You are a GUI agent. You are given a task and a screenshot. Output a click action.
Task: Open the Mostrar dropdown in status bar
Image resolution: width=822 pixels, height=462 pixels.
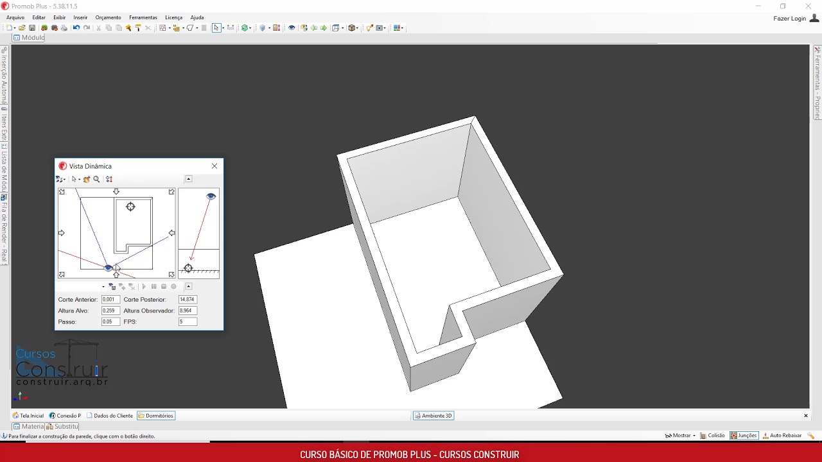(x=681, y=435)
